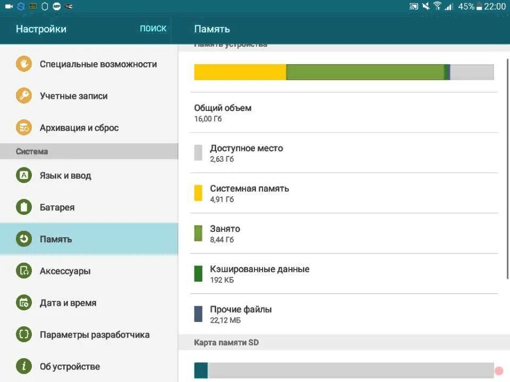Open Аксессуары settings

[89, 271]
